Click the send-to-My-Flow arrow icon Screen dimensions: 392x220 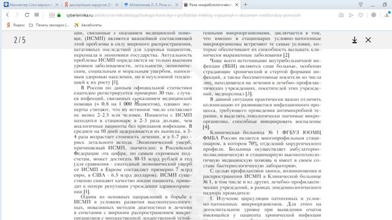click(x=351, y=15)
